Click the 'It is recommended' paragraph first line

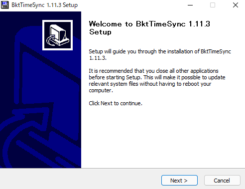click(153, 71)
